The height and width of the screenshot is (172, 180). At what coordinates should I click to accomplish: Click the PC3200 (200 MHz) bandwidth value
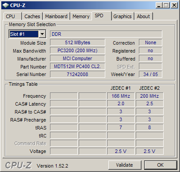point(77,50)
